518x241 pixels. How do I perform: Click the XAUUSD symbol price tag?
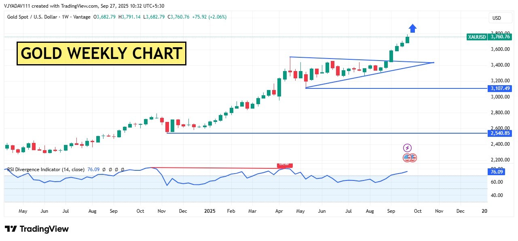coord(477,37)
